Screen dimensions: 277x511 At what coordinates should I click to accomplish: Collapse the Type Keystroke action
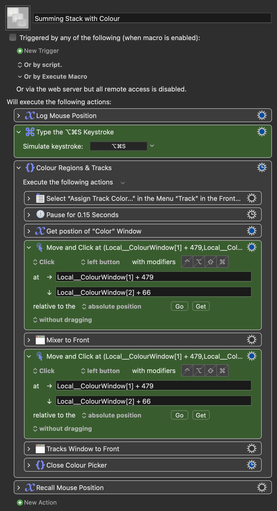coord(19,132)
